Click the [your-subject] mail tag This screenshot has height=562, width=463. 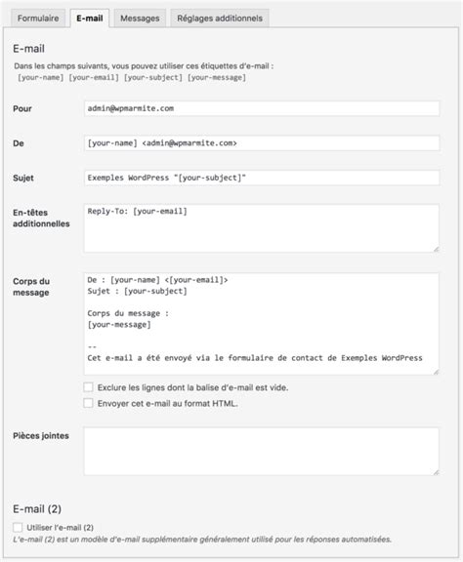coord(153,77)
